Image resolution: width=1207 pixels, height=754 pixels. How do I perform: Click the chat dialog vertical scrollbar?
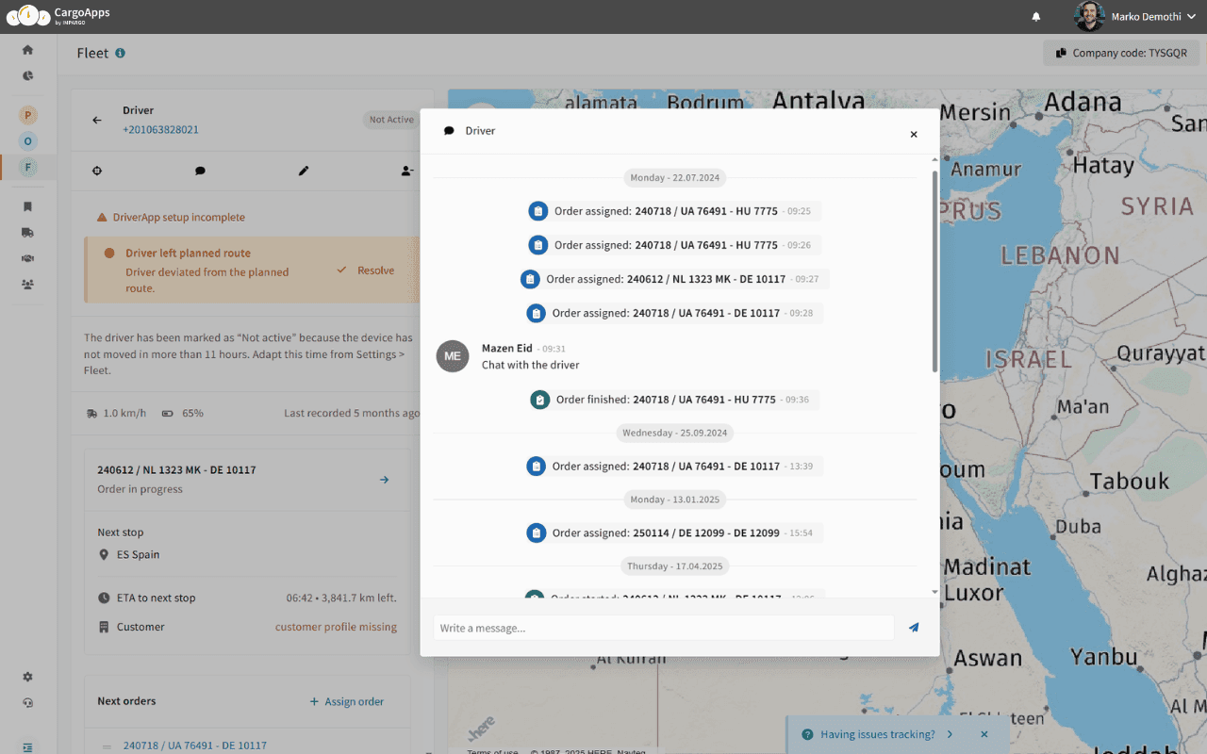coord(934,273)
